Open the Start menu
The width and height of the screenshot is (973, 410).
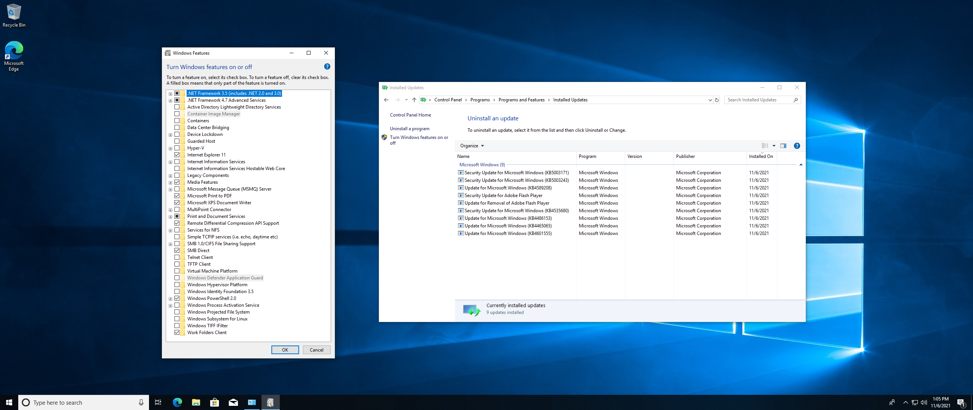point(9,402)
